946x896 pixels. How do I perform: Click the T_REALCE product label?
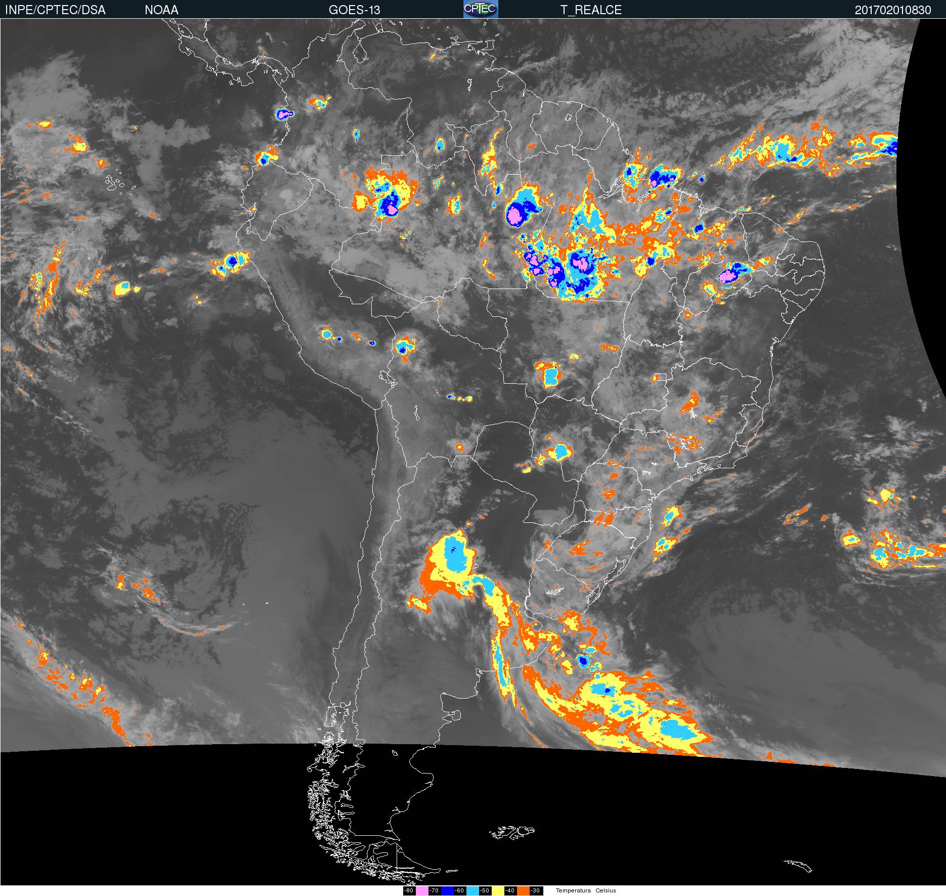[591, 10]
